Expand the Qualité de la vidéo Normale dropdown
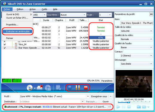Screen dimensions: 155x112 point(151,39)
